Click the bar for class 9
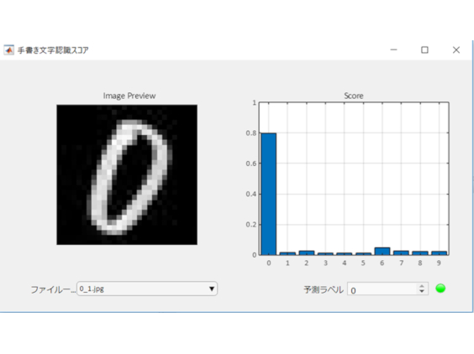 tap(439, 253)
